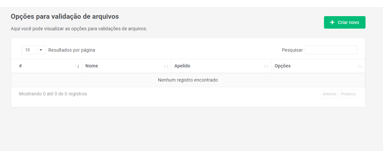Screen dimensions: 383x151
Task: Click the Pesquisar label
Action: coord(292,50)
